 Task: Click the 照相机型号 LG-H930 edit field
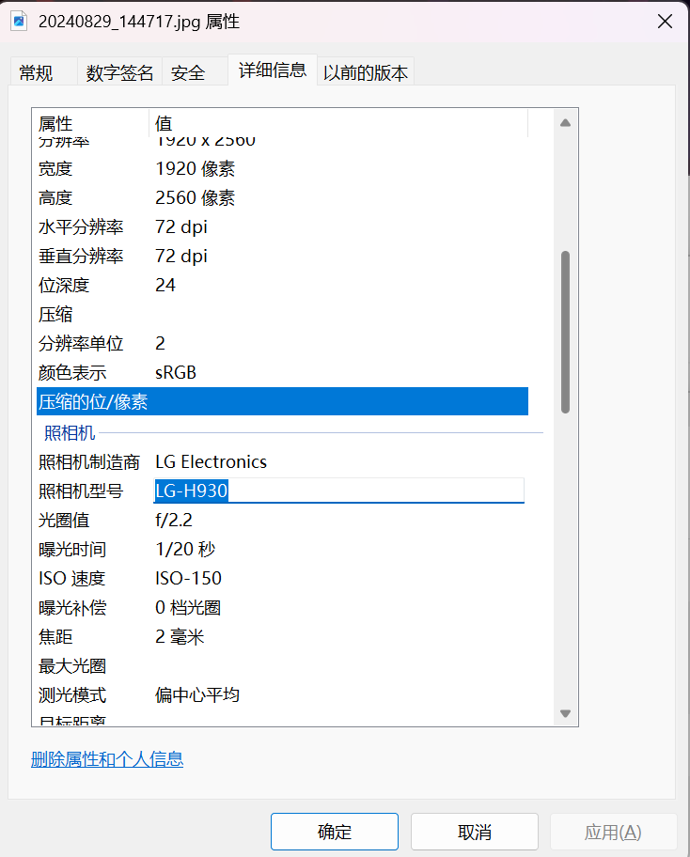tap(338, 491)
